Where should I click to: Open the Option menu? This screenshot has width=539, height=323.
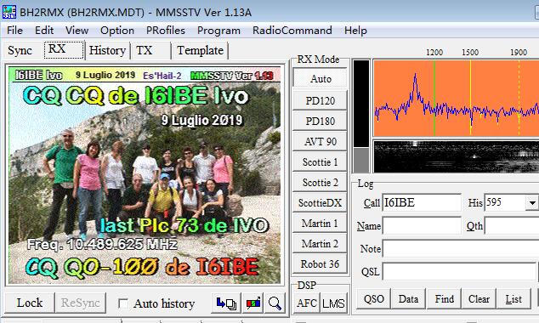coord(117,31)
